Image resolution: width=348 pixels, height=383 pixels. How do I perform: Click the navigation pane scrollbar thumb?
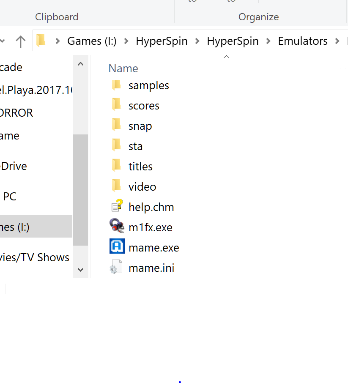(x=80, y=190)
